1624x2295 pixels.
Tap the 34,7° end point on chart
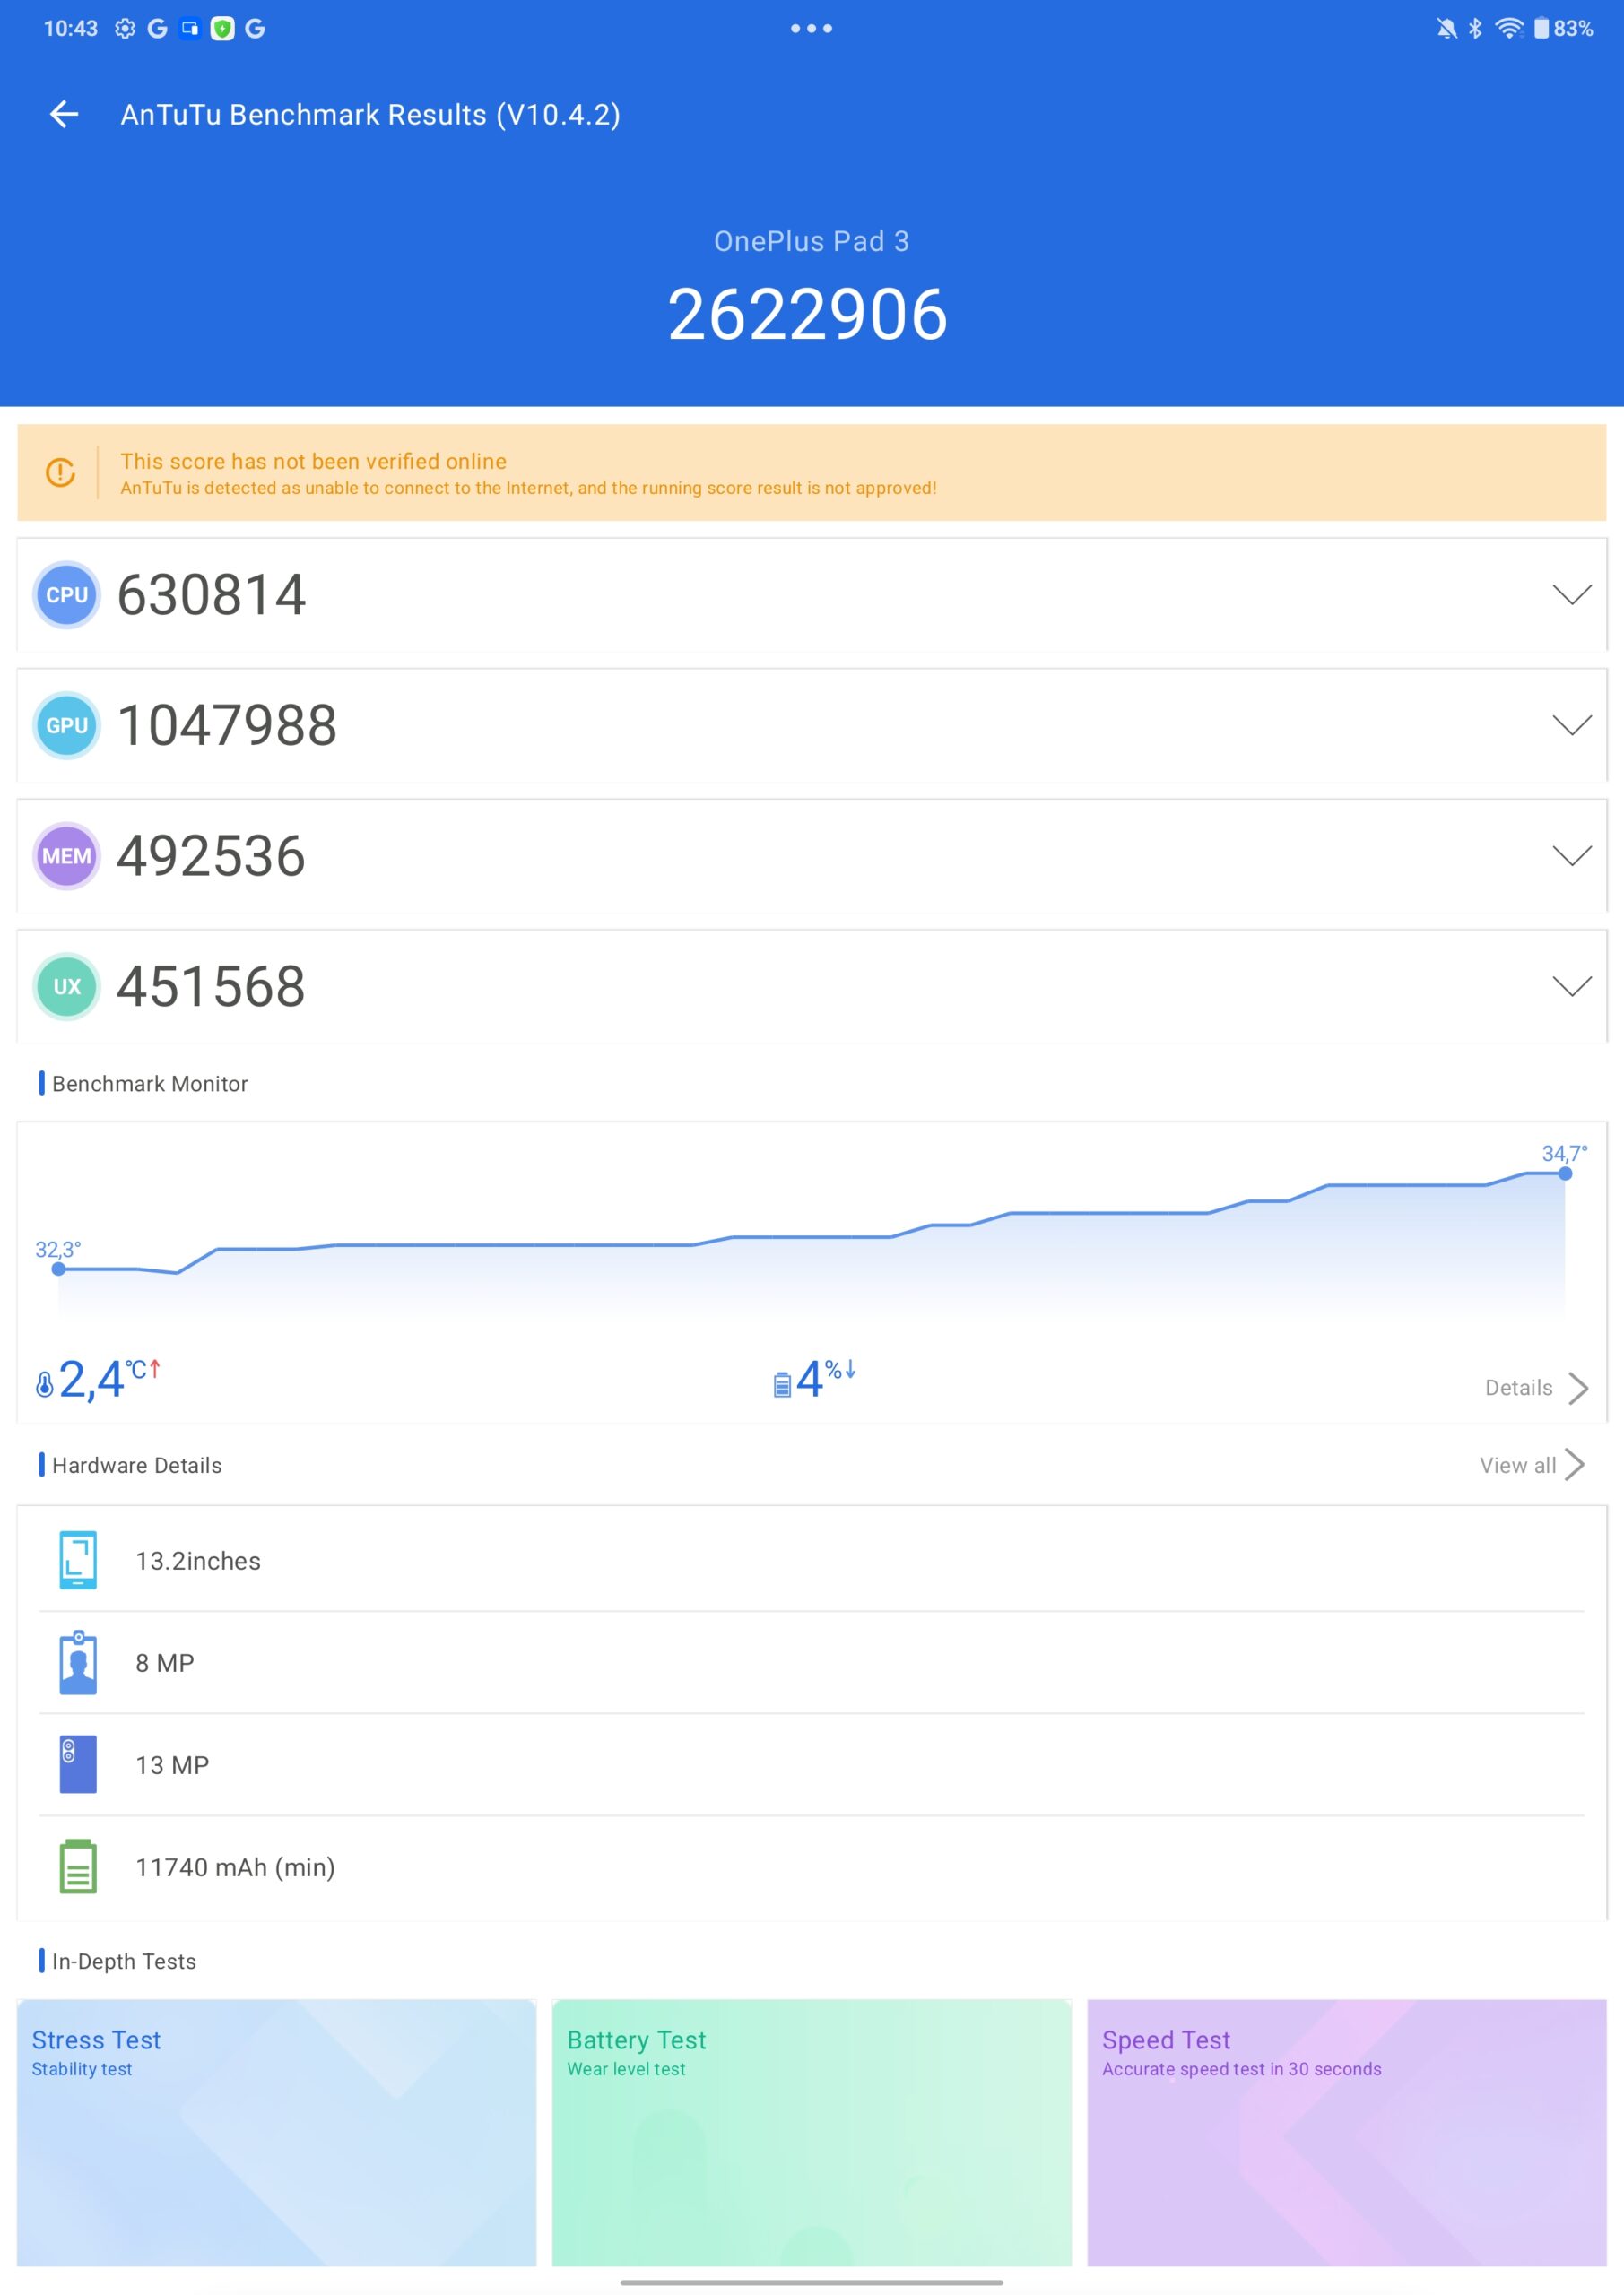[1565, 1173]
